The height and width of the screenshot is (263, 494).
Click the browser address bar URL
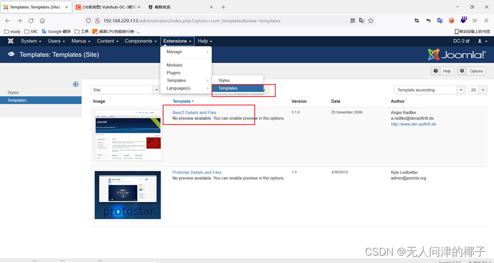click(191, 21)
